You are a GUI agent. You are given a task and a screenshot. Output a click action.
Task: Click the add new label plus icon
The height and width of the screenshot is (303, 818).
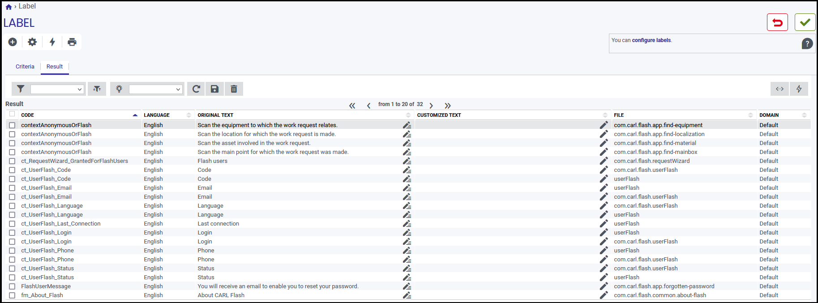point(13,42)
